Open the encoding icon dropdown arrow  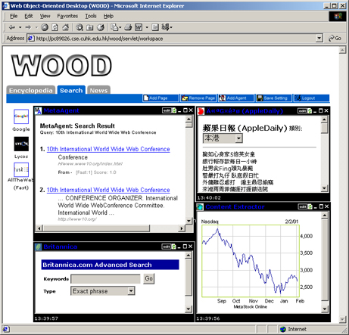point(171,27)
